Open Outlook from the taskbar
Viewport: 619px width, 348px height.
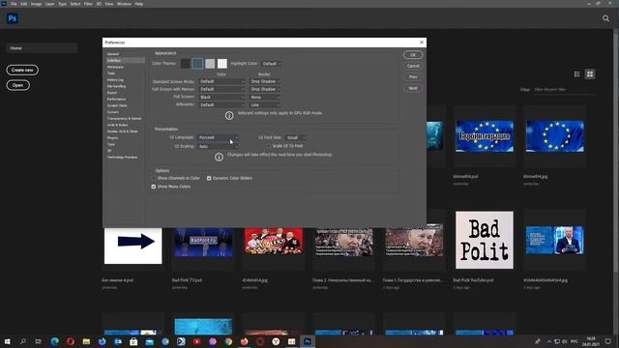point(118,341)
